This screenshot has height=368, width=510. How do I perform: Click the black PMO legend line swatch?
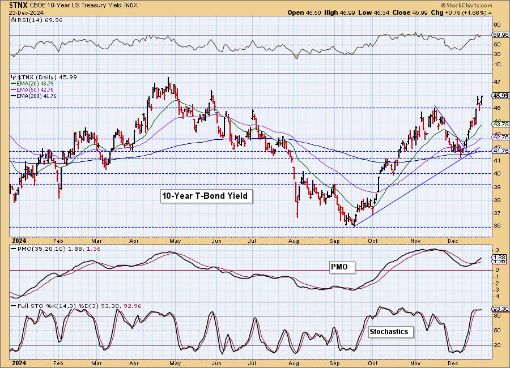[x=14, y=249]
